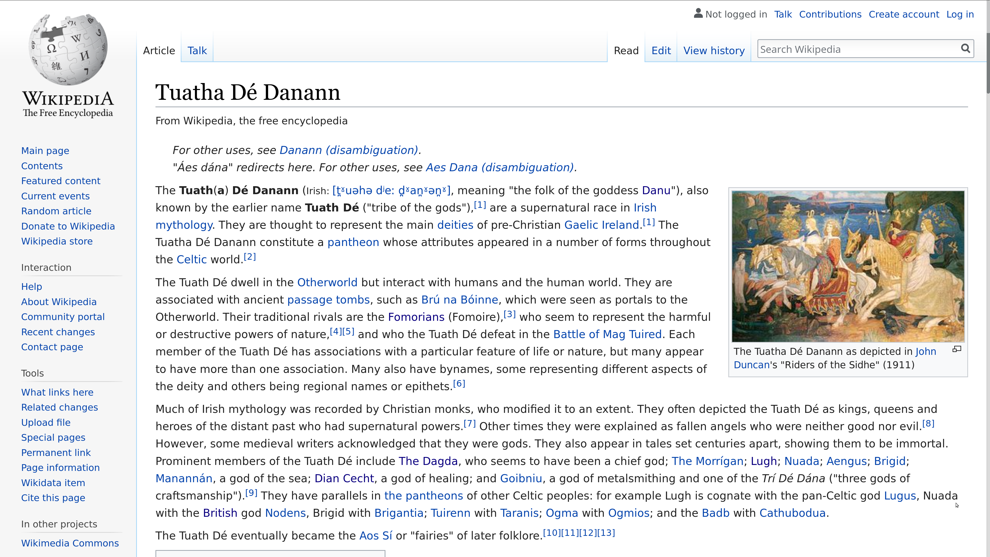Screen dimensions: 990x557
Task: Click What links here tool
Action: point(57,392)
